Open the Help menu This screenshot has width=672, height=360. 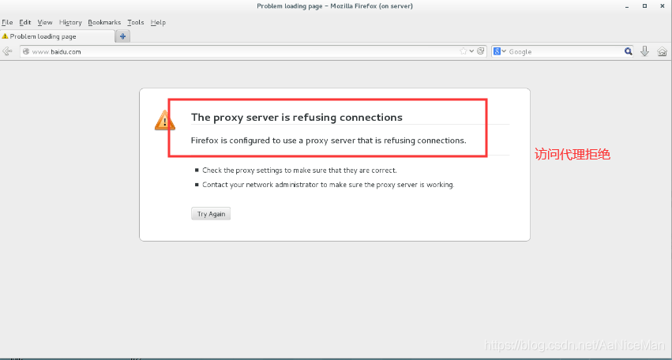[x=158, y=22]
